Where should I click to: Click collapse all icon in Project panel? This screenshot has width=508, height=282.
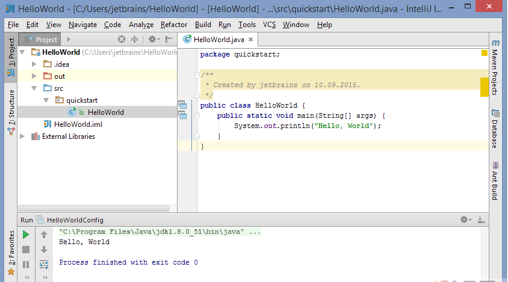click(x=134, y=40)
